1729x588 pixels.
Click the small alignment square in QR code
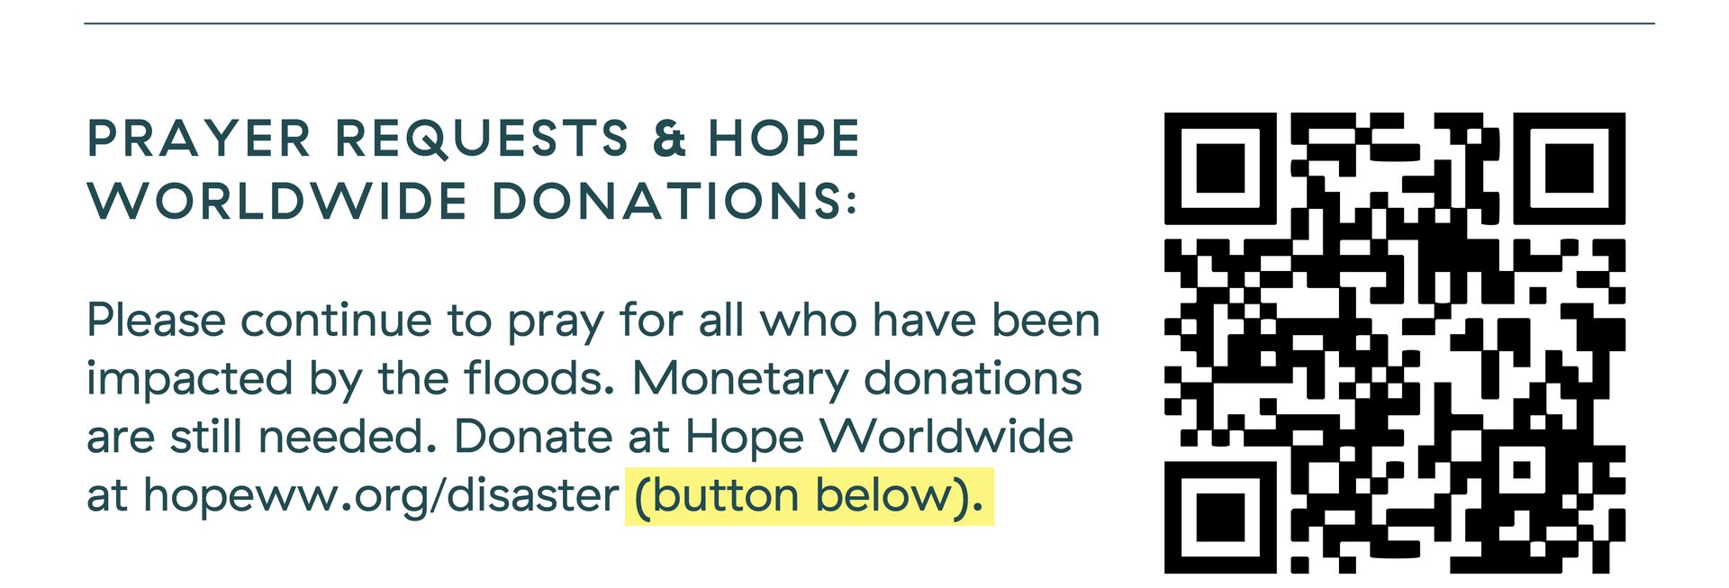pyautogui.click(x=1522, y=470)
